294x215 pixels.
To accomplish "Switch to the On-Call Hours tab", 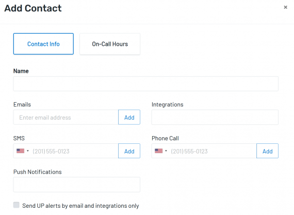I will pyautogui.click(x=110, y=44).
